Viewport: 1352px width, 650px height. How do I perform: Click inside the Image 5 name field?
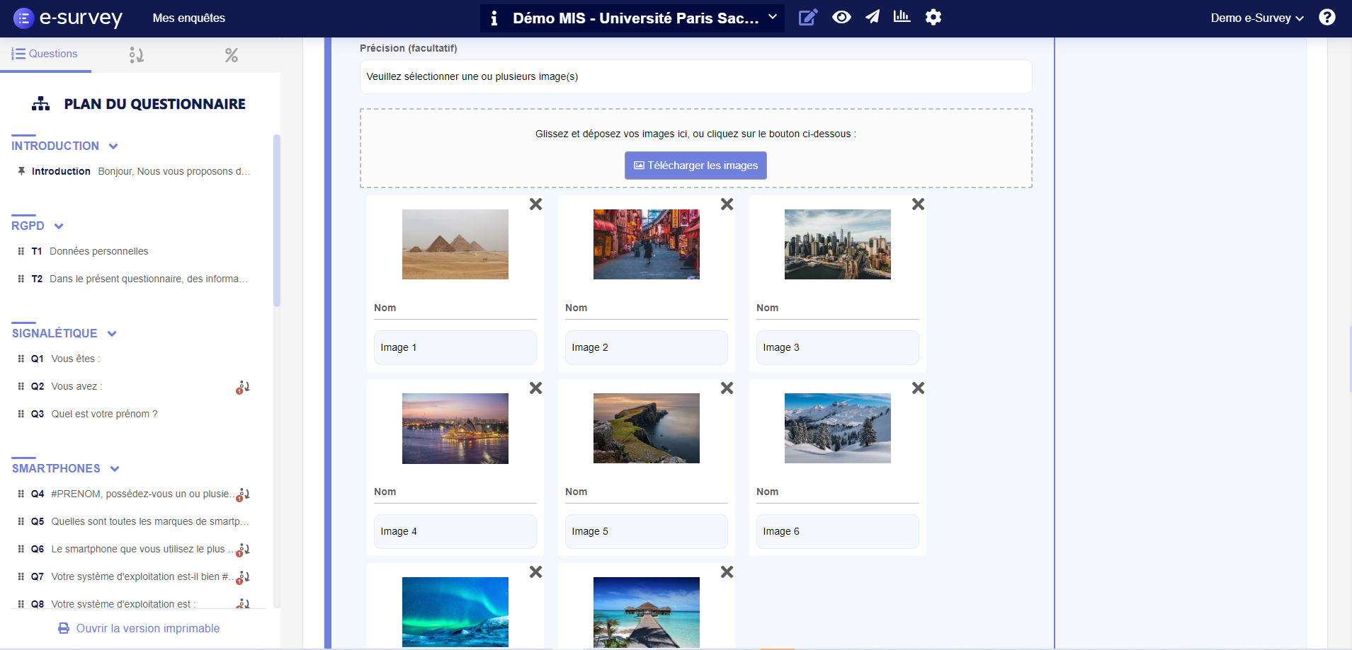tap(645, 531)
